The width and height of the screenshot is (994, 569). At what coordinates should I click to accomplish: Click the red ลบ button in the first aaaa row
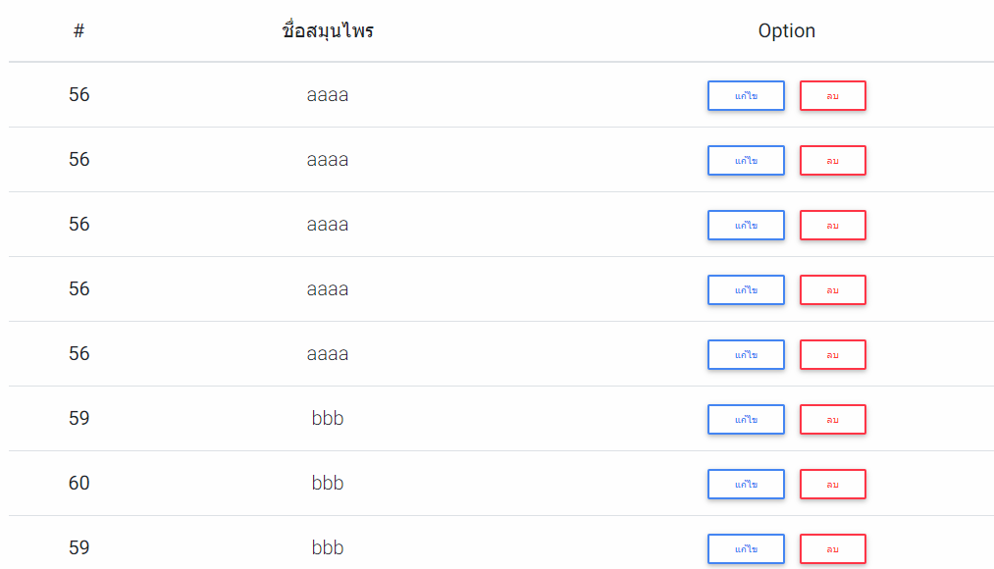coord(832,96)
